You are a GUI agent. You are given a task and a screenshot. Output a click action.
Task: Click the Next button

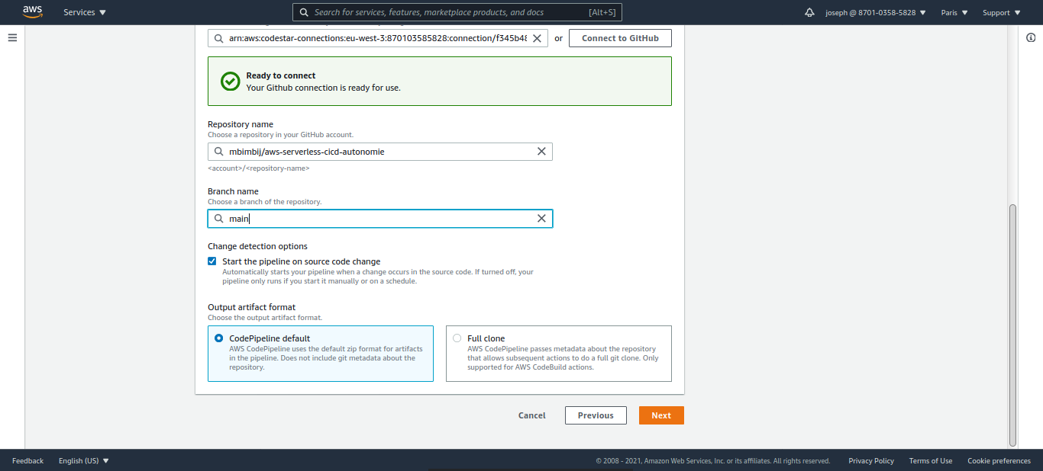661,415
